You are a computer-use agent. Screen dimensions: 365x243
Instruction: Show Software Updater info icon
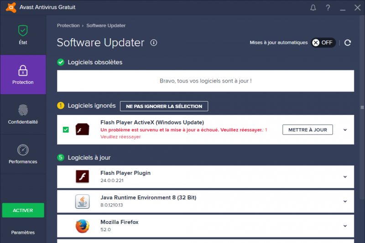pos(154,43)
